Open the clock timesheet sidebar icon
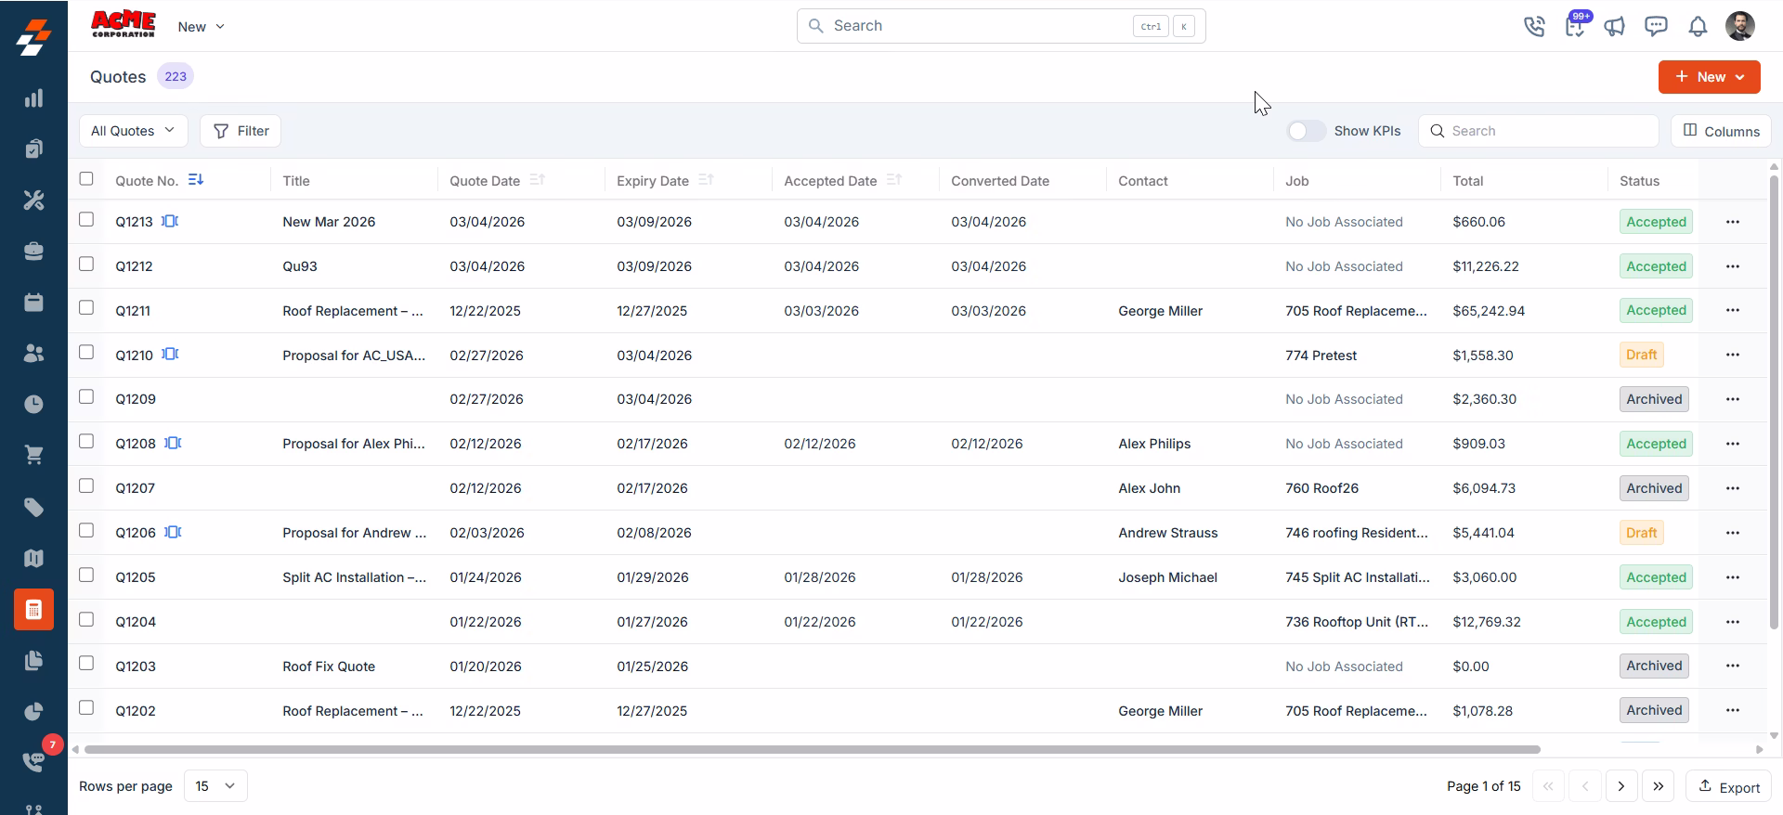 pos(33,404)
